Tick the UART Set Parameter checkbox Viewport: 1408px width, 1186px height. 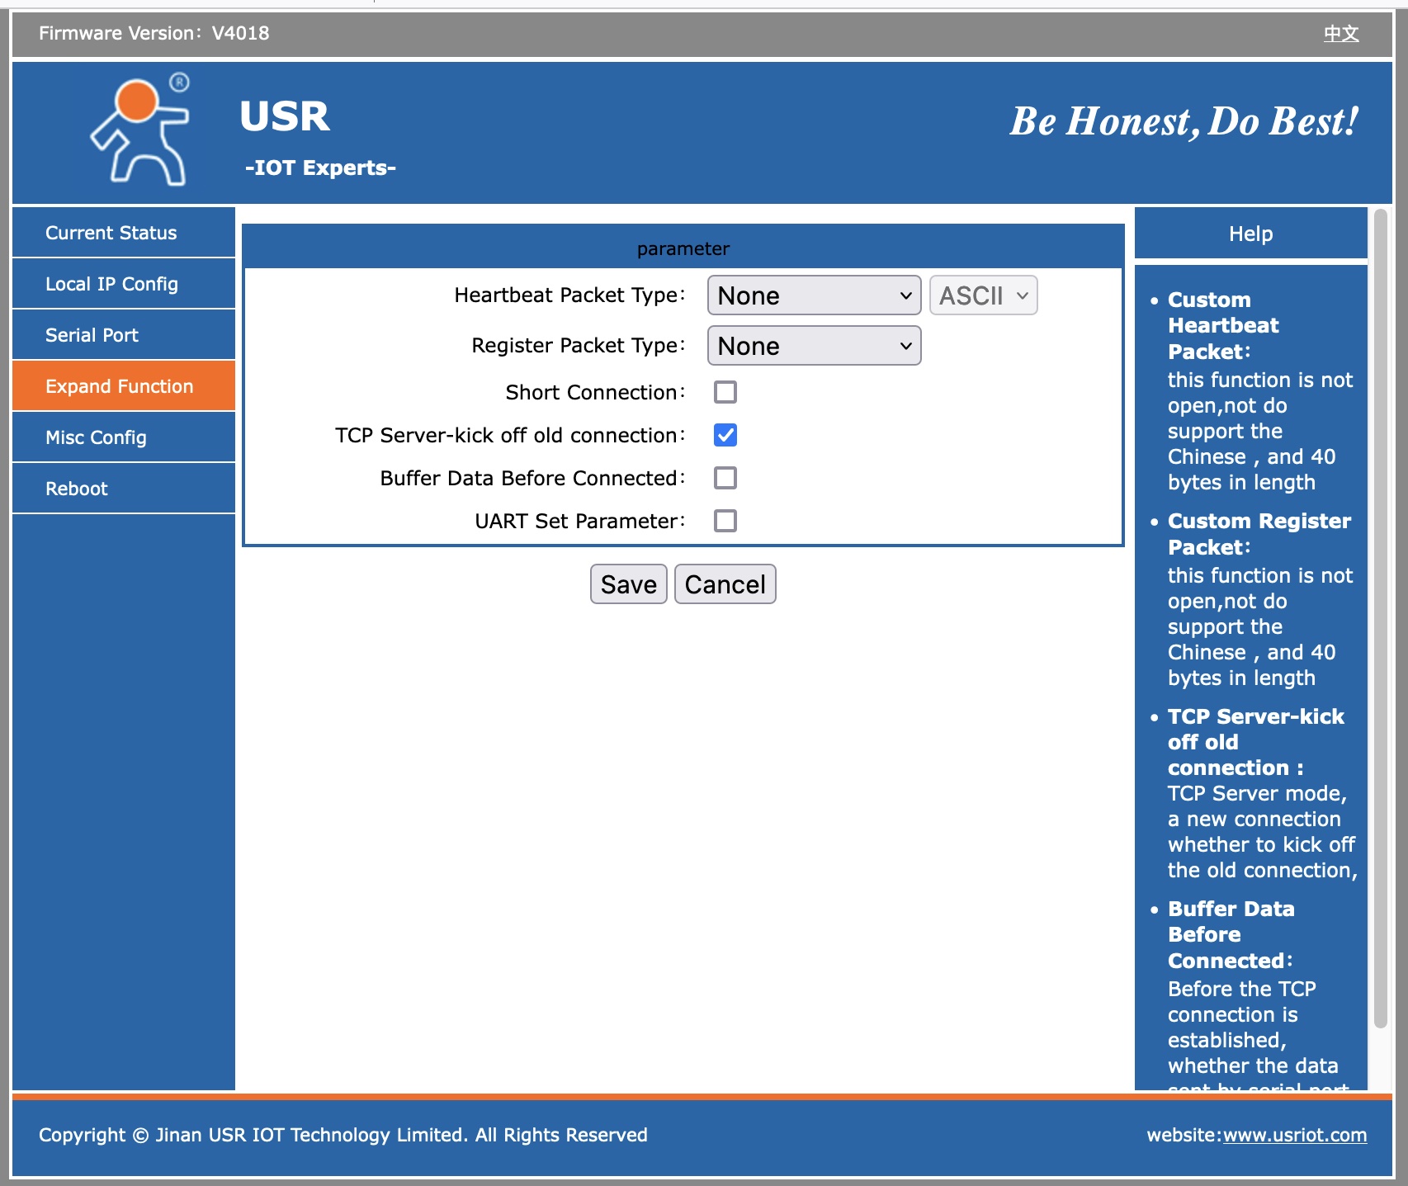tap(725, 521)
